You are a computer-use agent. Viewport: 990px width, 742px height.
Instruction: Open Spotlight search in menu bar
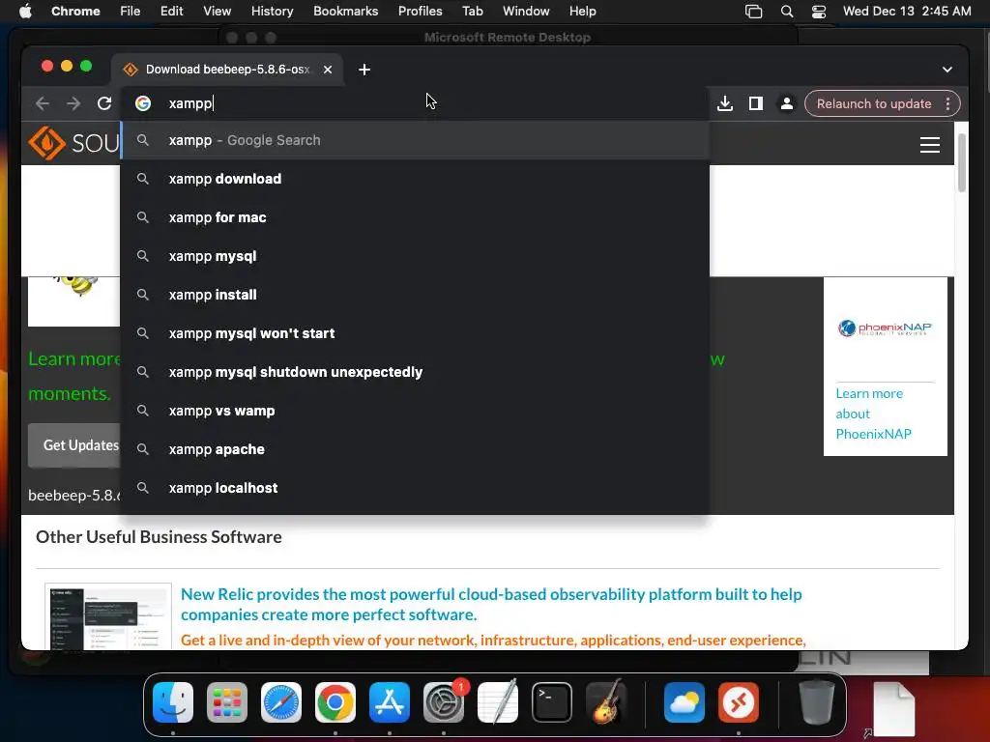pos(787,12)
